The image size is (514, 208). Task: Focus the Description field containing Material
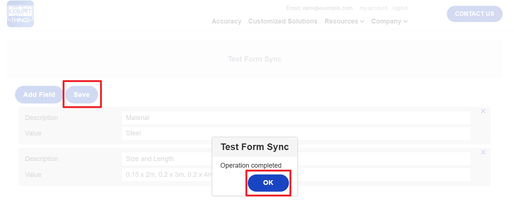(x=296, y=118)
